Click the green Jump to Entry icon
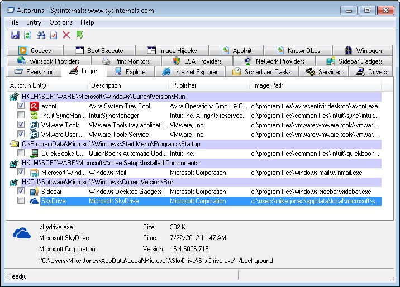 79,35
